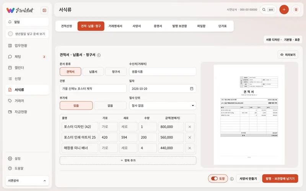Screen dimensions: 306x191
Task: Click 생년월일 넣고 운세 보기
Action: (27, 34)
